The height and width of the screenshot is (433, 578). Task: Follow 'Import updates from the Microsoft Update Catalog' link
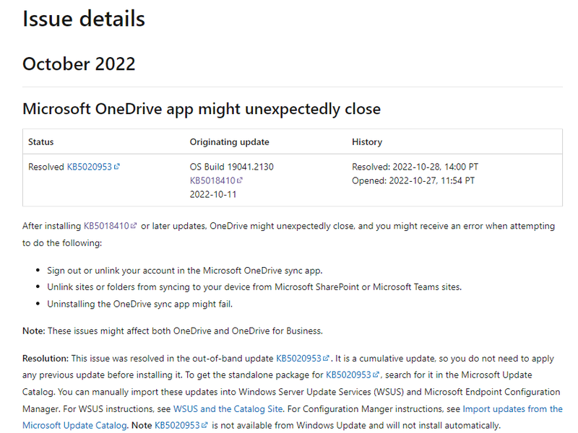point(512,408)
